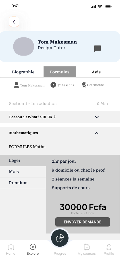Screen dimensions: 120x260
Task: Select the Formules tab
Action: tap(60, 72)
